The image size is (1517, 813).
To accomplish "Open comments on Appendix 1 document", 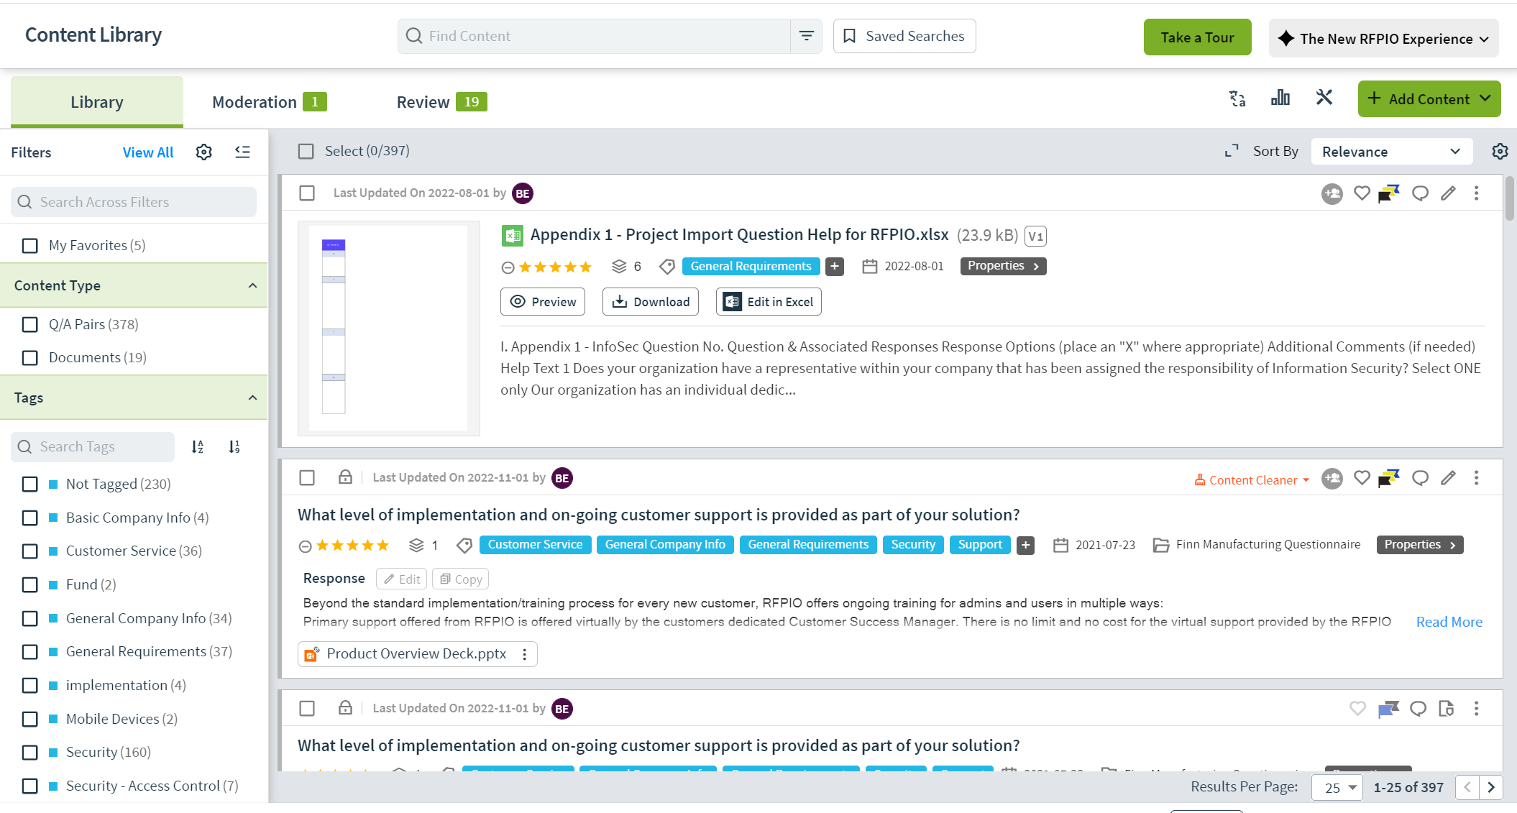I will 1420,193.
